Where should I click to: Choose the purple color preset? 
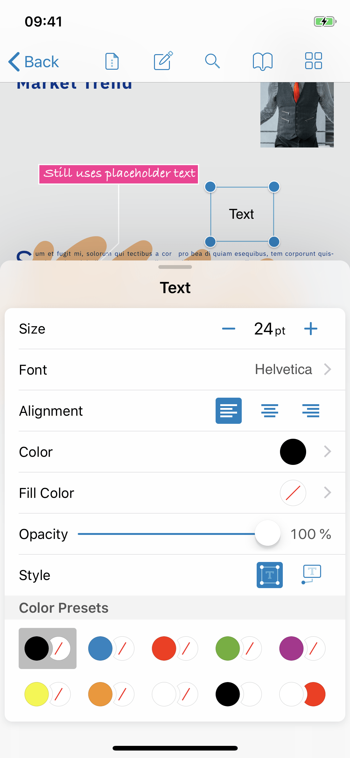coord(302,648)
